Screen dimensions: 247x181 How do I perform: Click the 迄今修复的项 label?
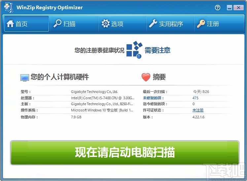[x=155, y=104]
